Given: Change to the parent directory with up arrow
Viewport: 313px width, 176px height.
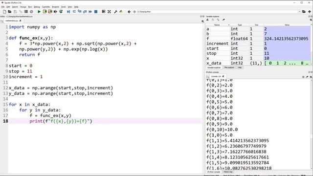Looking at the screenshot, I should [310, 12].
